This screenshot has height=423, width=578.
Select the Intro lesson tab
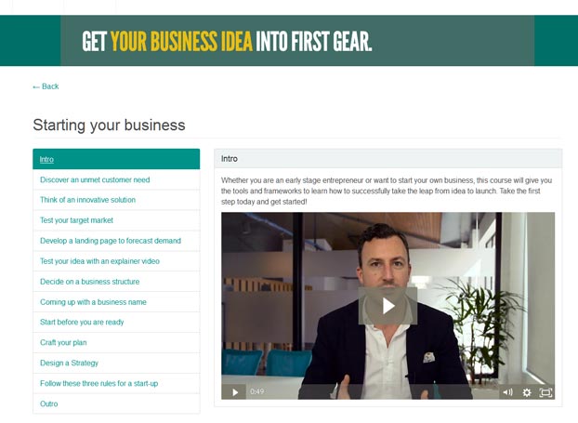[x=116, y=159]
